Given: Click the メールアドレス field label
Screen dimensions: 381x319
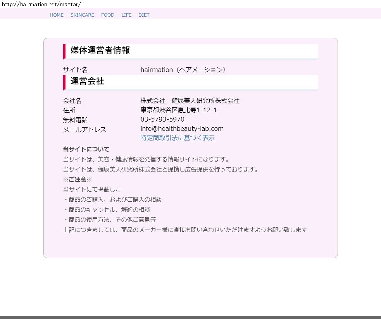Looking at the screenshot, I should [x=84, y=130].
